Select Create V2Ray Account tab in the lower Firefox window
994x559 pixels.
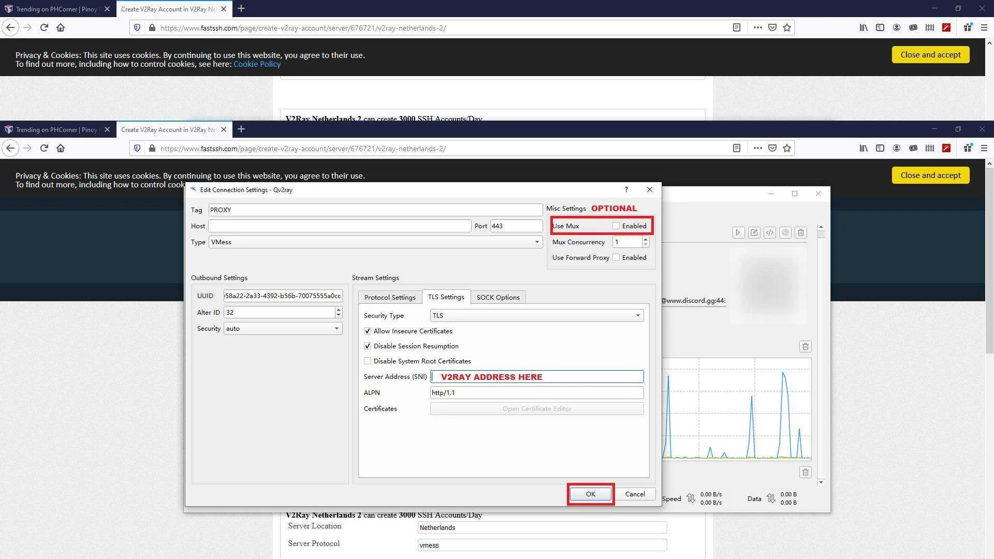coord(168,129)
